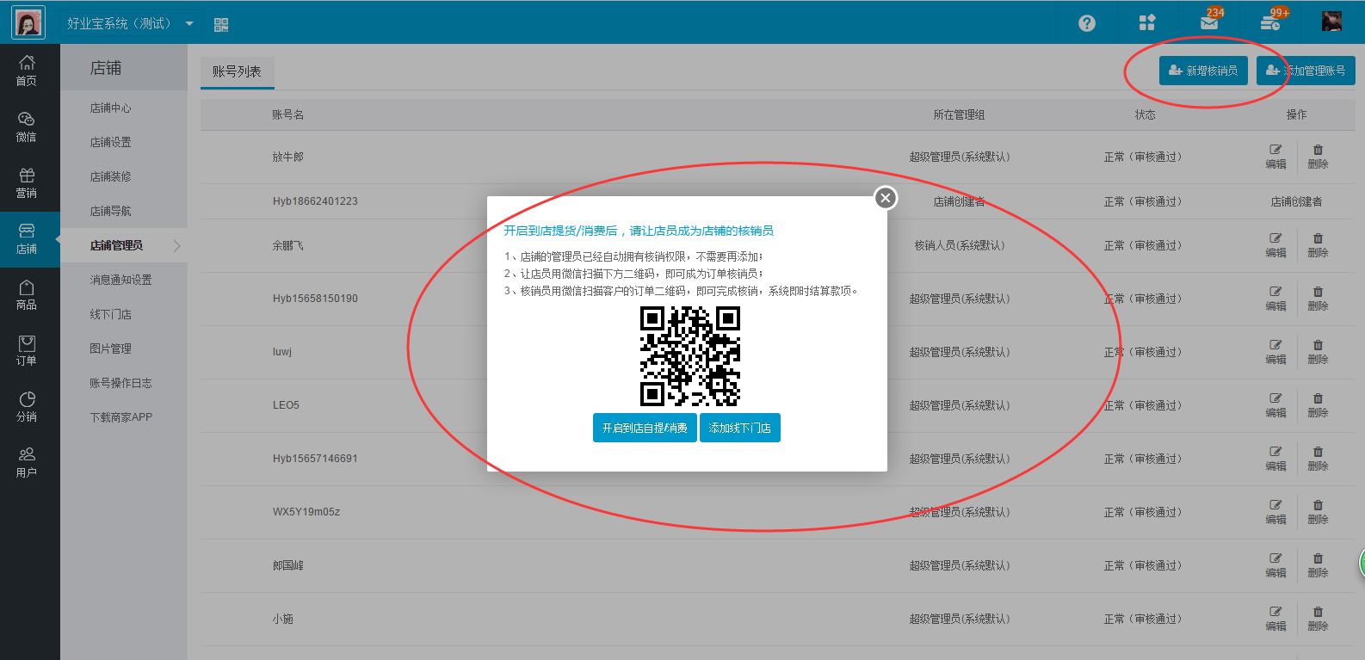Open the 分销 distribution sidebar section
This screenshot has width=1365, height=660.
27,406
